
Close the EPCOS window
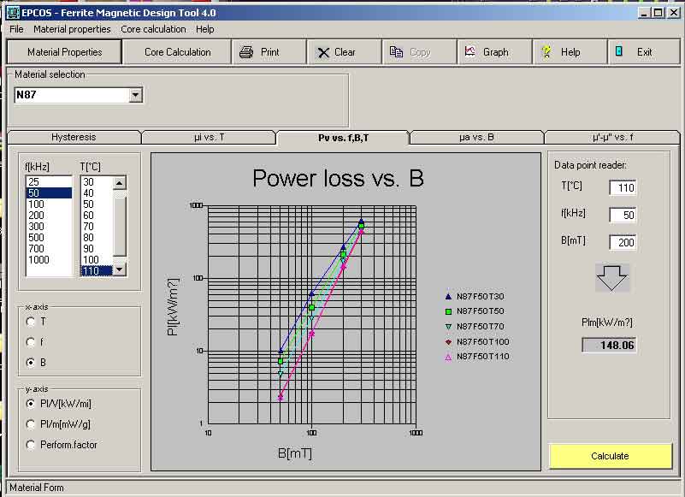pos(673,13)
